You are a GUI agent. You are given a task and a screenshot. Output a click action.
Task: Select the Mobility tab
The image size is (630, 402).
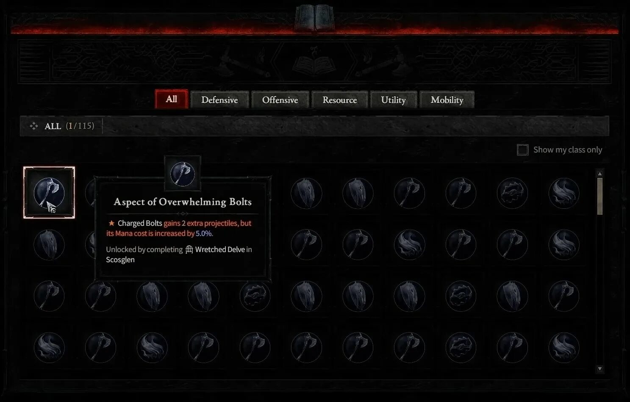447,100
